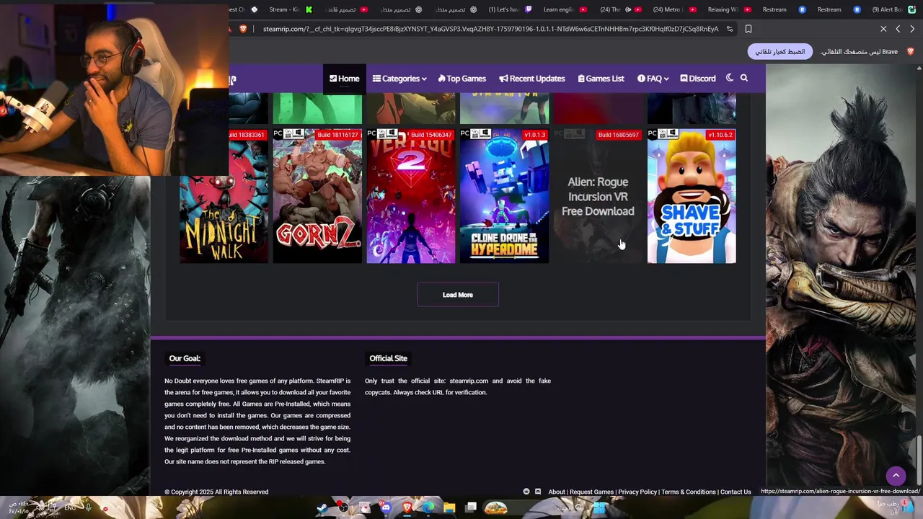Toggle dark mode moon icon
The height and width of the screenshot is (519, 923).
tap(729, 79)
